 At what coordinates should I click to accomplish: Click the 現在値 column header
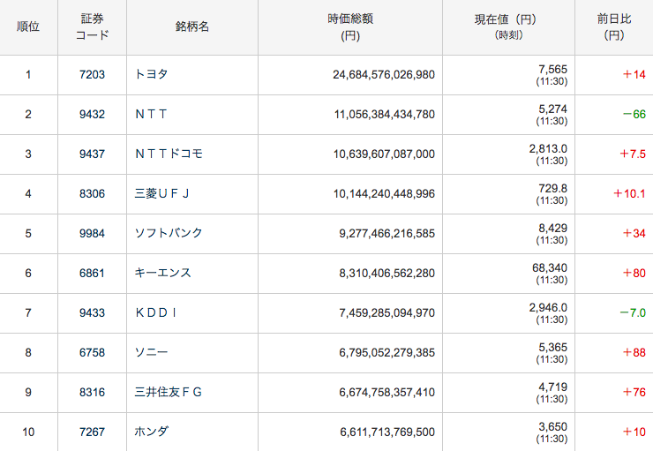[x=508, y=26]
